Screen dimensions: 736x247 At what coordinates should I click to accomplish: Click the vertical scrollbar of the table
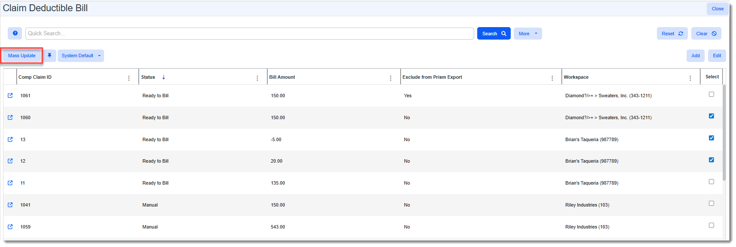click(x=724, y=133)
